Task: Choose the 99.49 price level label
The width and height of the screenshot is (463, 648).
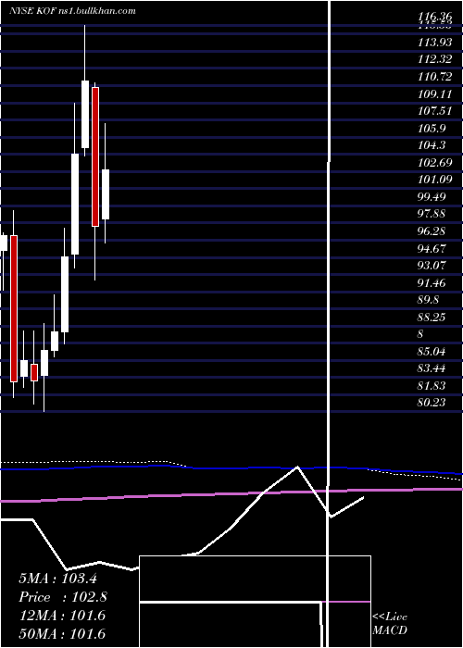Action: (432, 196)
